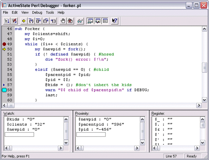Remove all breakpoints with crossed-hand icon

[x=70, y=21]
